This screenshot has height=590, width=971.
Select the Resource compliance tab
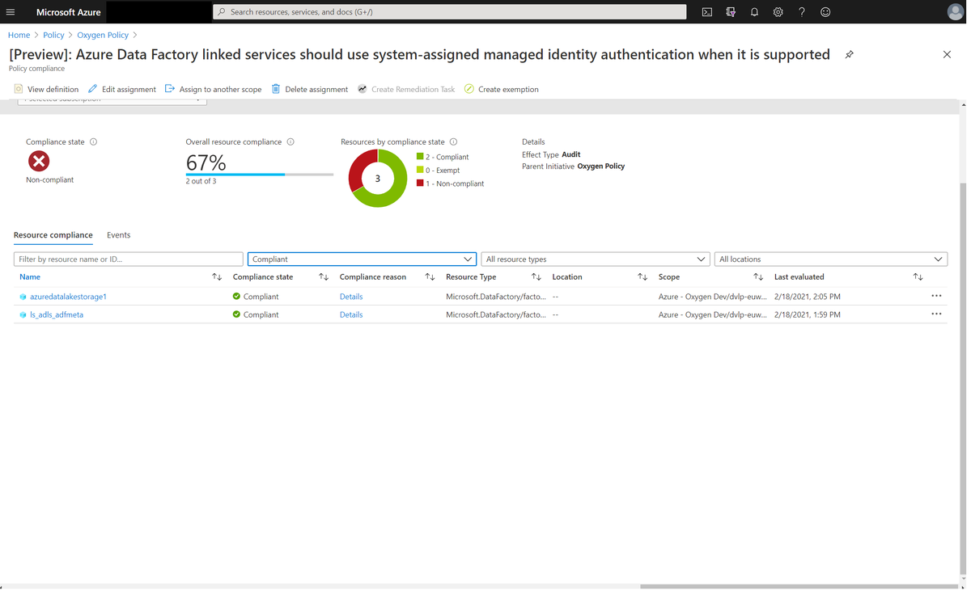tap(53, 235)
